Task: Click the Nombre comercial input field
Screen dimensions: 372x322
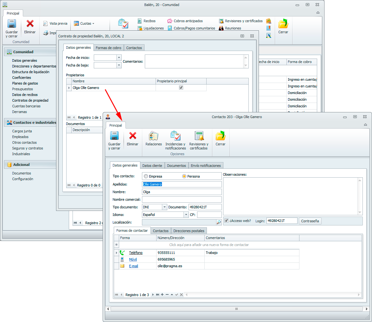Action: (x=182, y=199)
